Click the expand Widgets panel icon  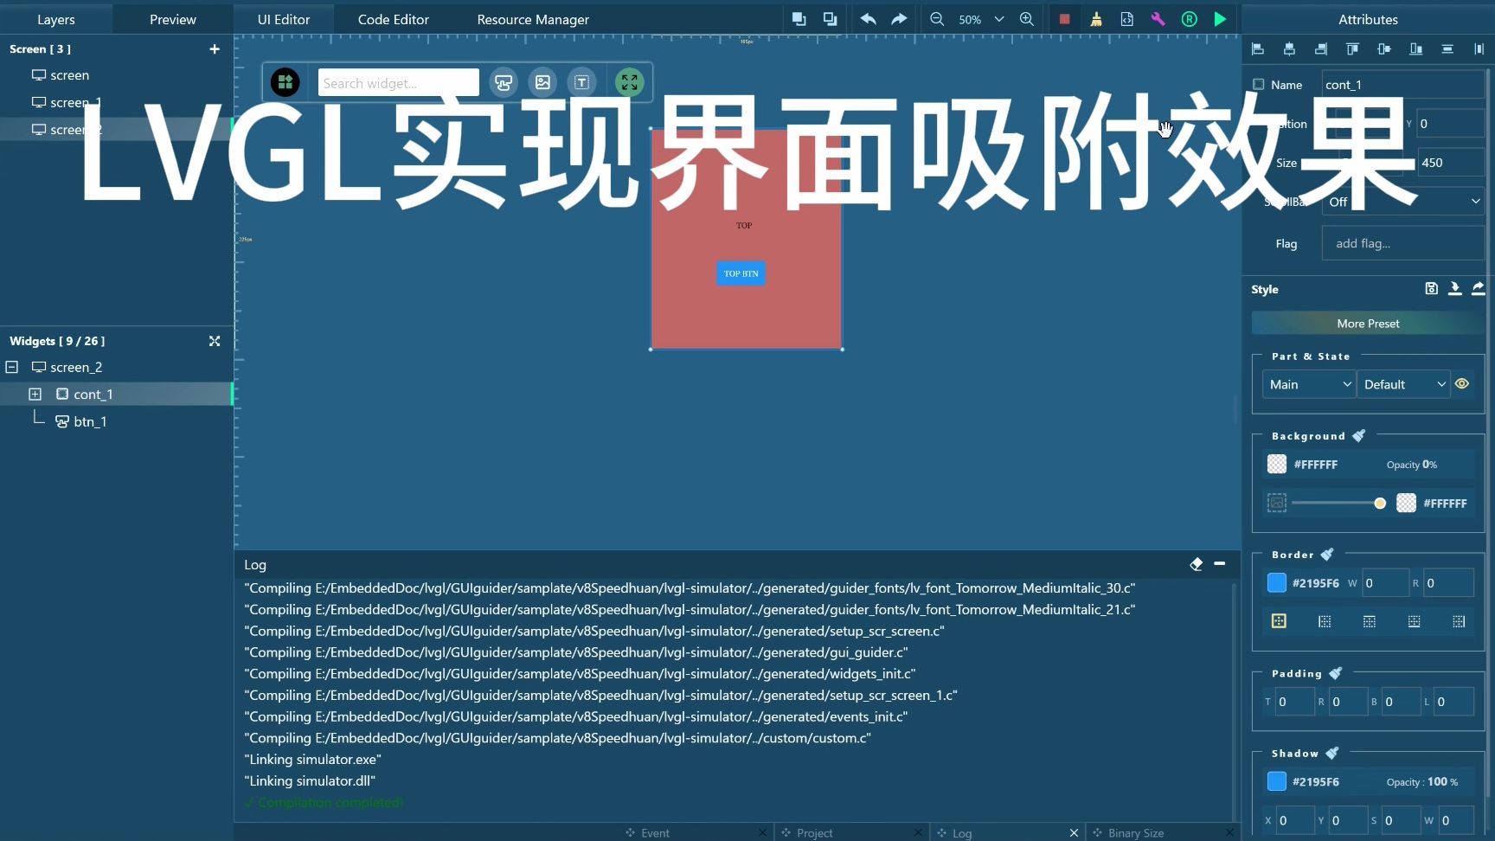(215, 341)
